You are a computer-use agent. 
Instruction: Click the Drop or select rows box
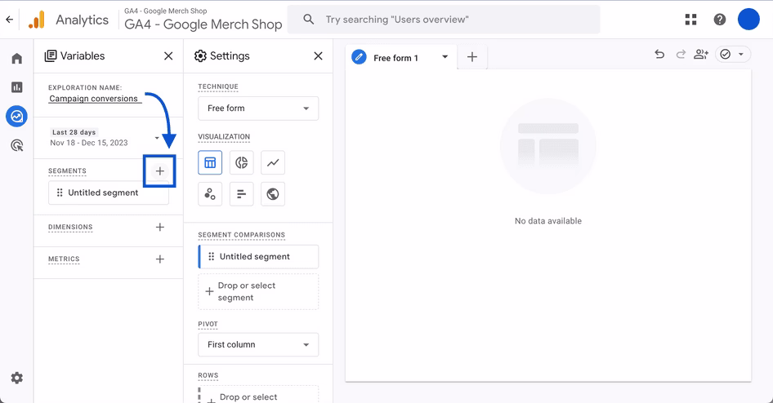point(258,395)
